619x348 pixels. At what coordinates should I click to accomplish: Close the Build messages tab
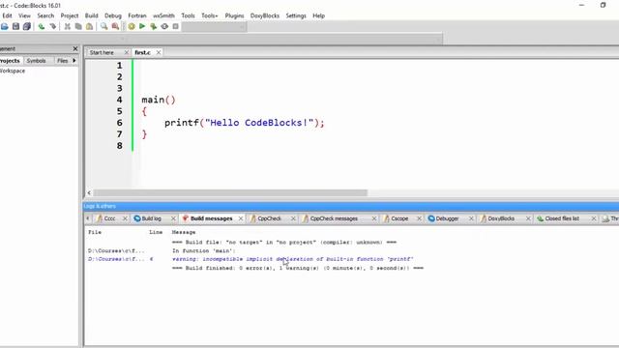click(241, 218)
